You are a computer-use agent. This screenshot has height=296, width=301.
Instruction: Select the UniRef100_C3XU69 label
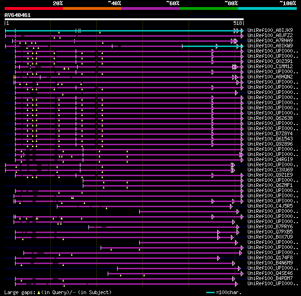(x=270, y=170)
